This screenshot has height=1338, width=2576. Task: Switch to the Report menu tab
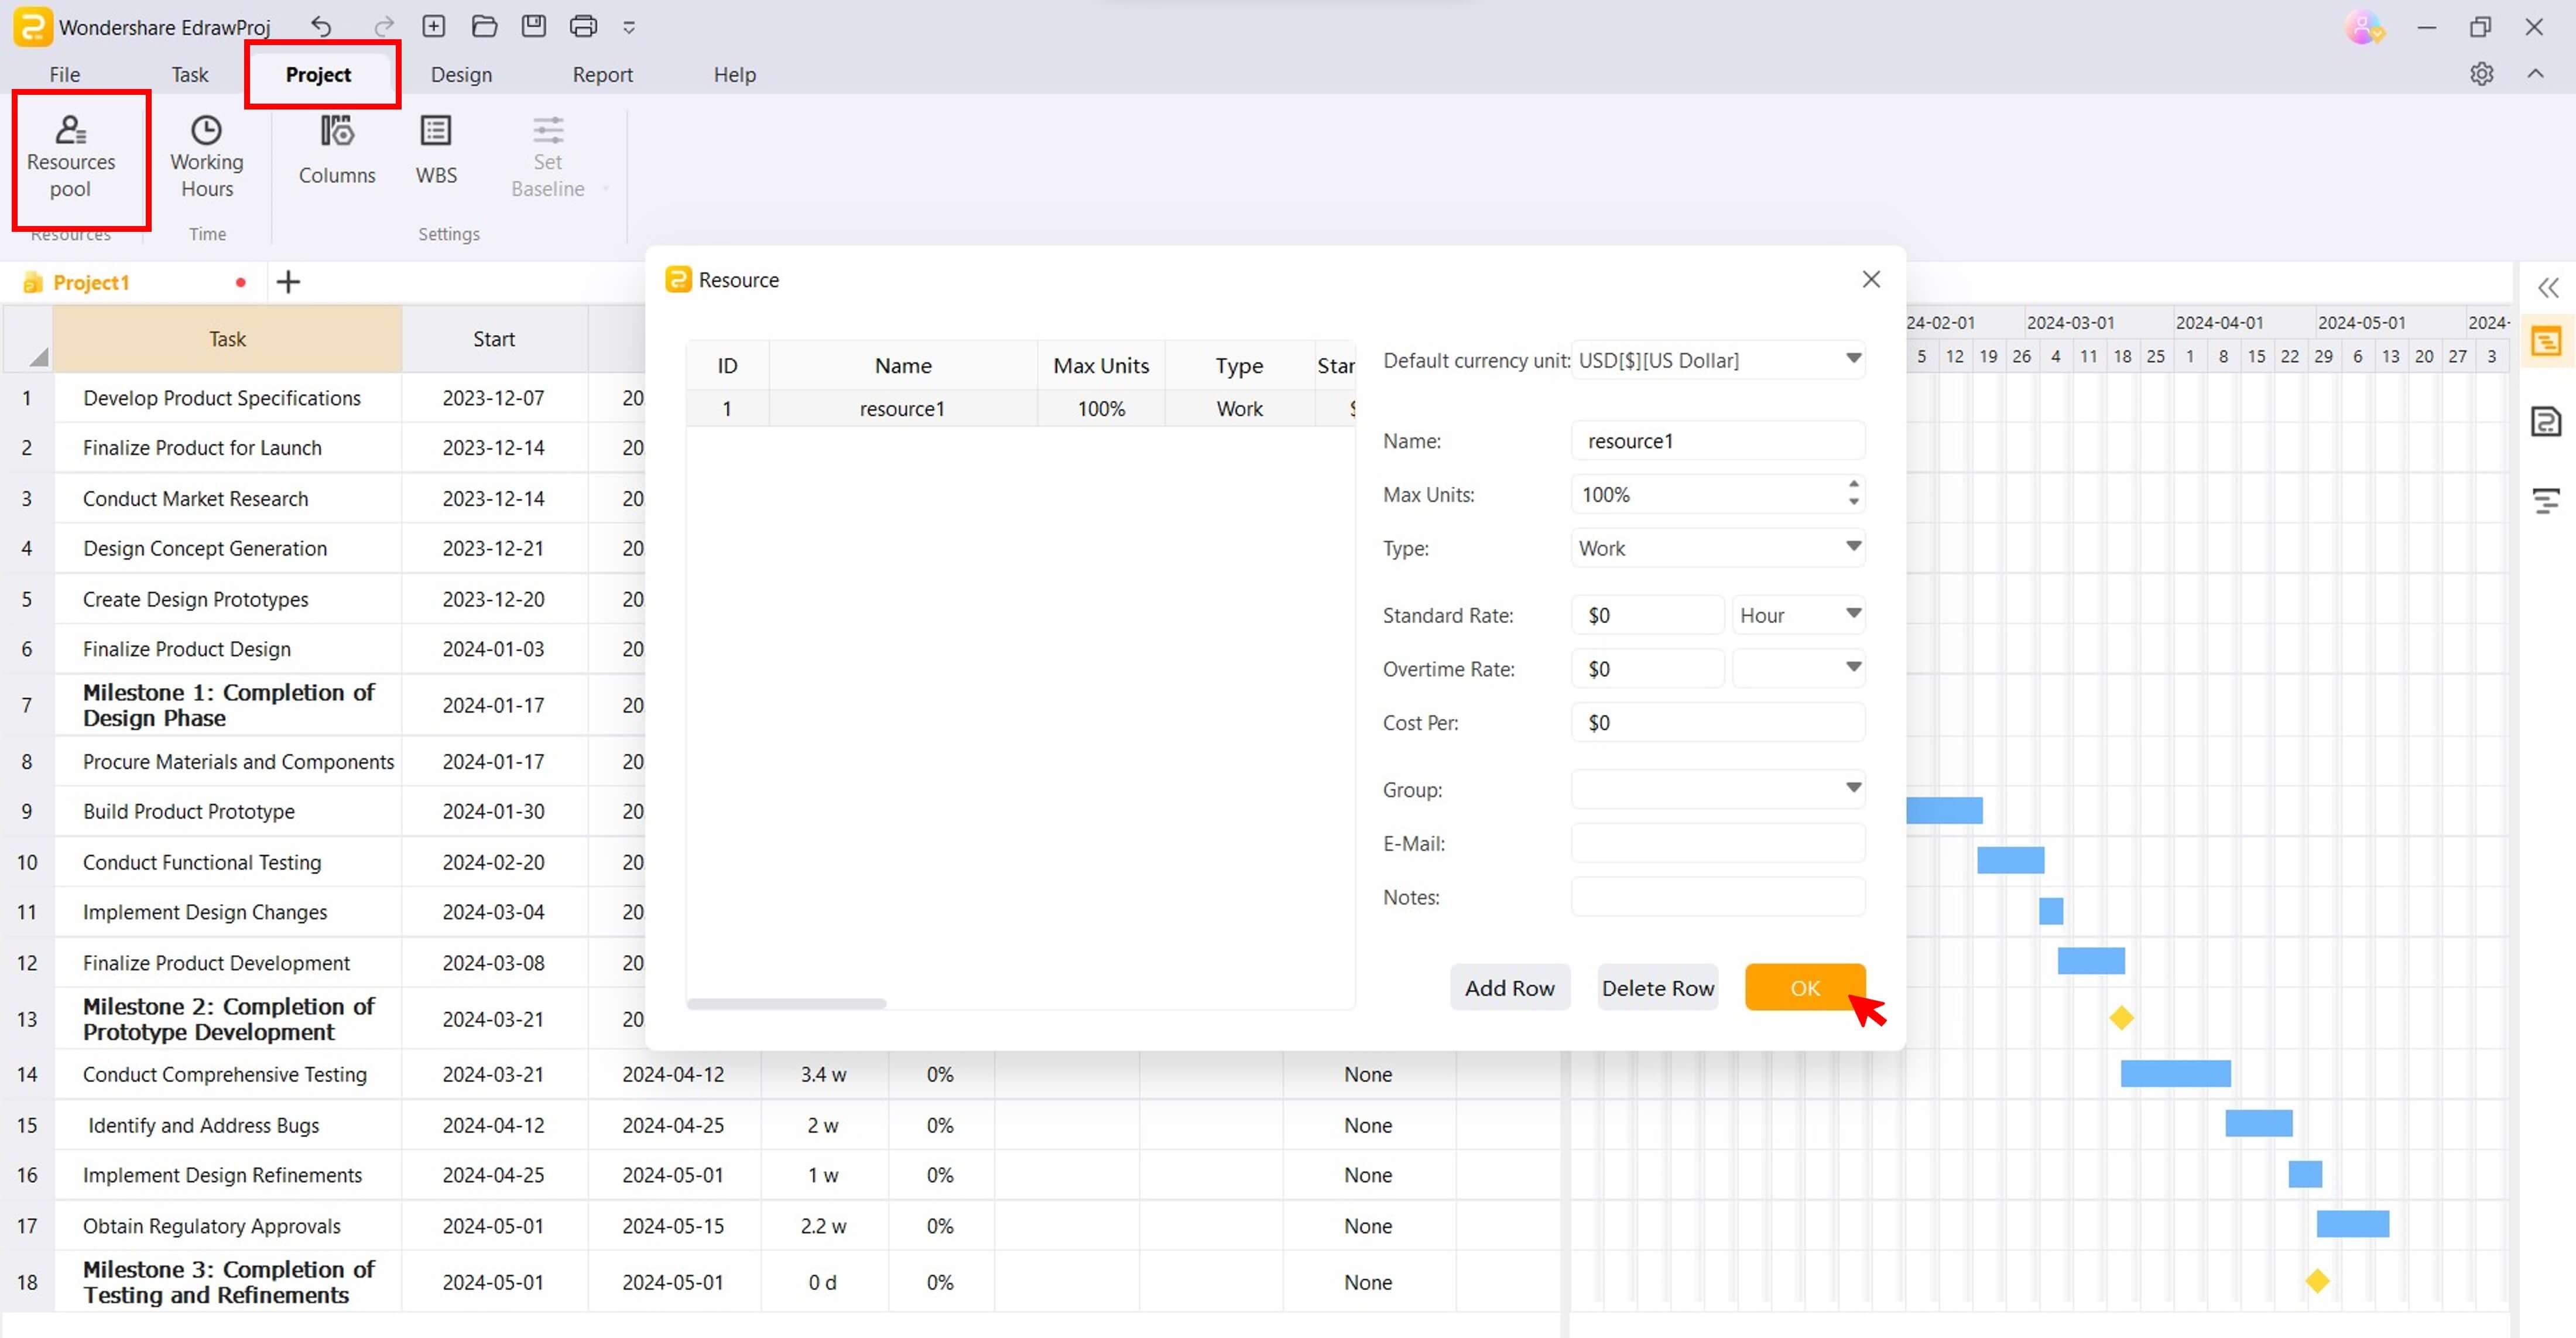603,73
